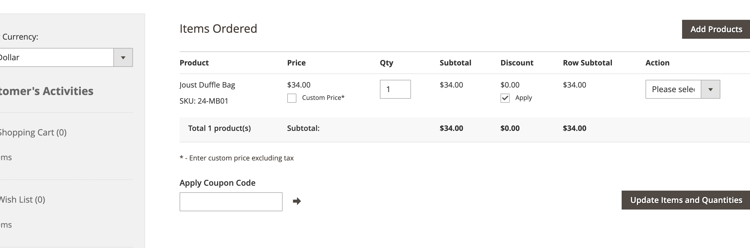Click inside the coupon code field
This screenshot has width=750, height=248.
point(231,201)
